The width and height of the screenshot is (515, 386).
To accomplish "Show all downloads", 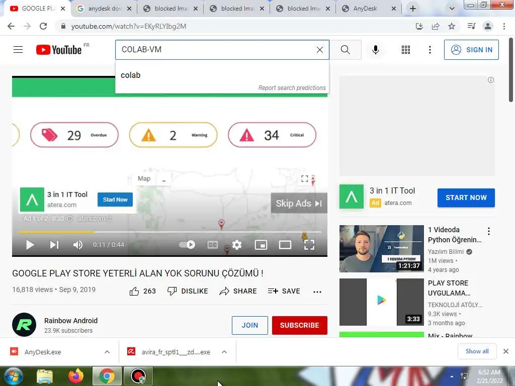I will 477,351.
